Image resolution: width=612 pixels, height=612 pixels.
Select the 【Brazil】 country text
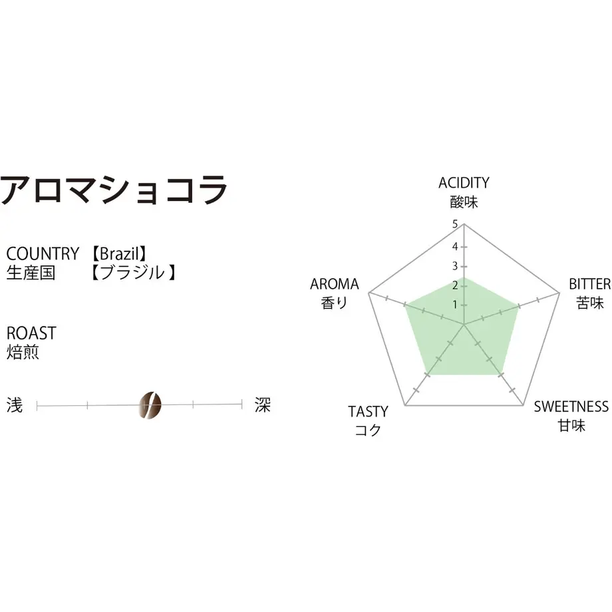120,253
